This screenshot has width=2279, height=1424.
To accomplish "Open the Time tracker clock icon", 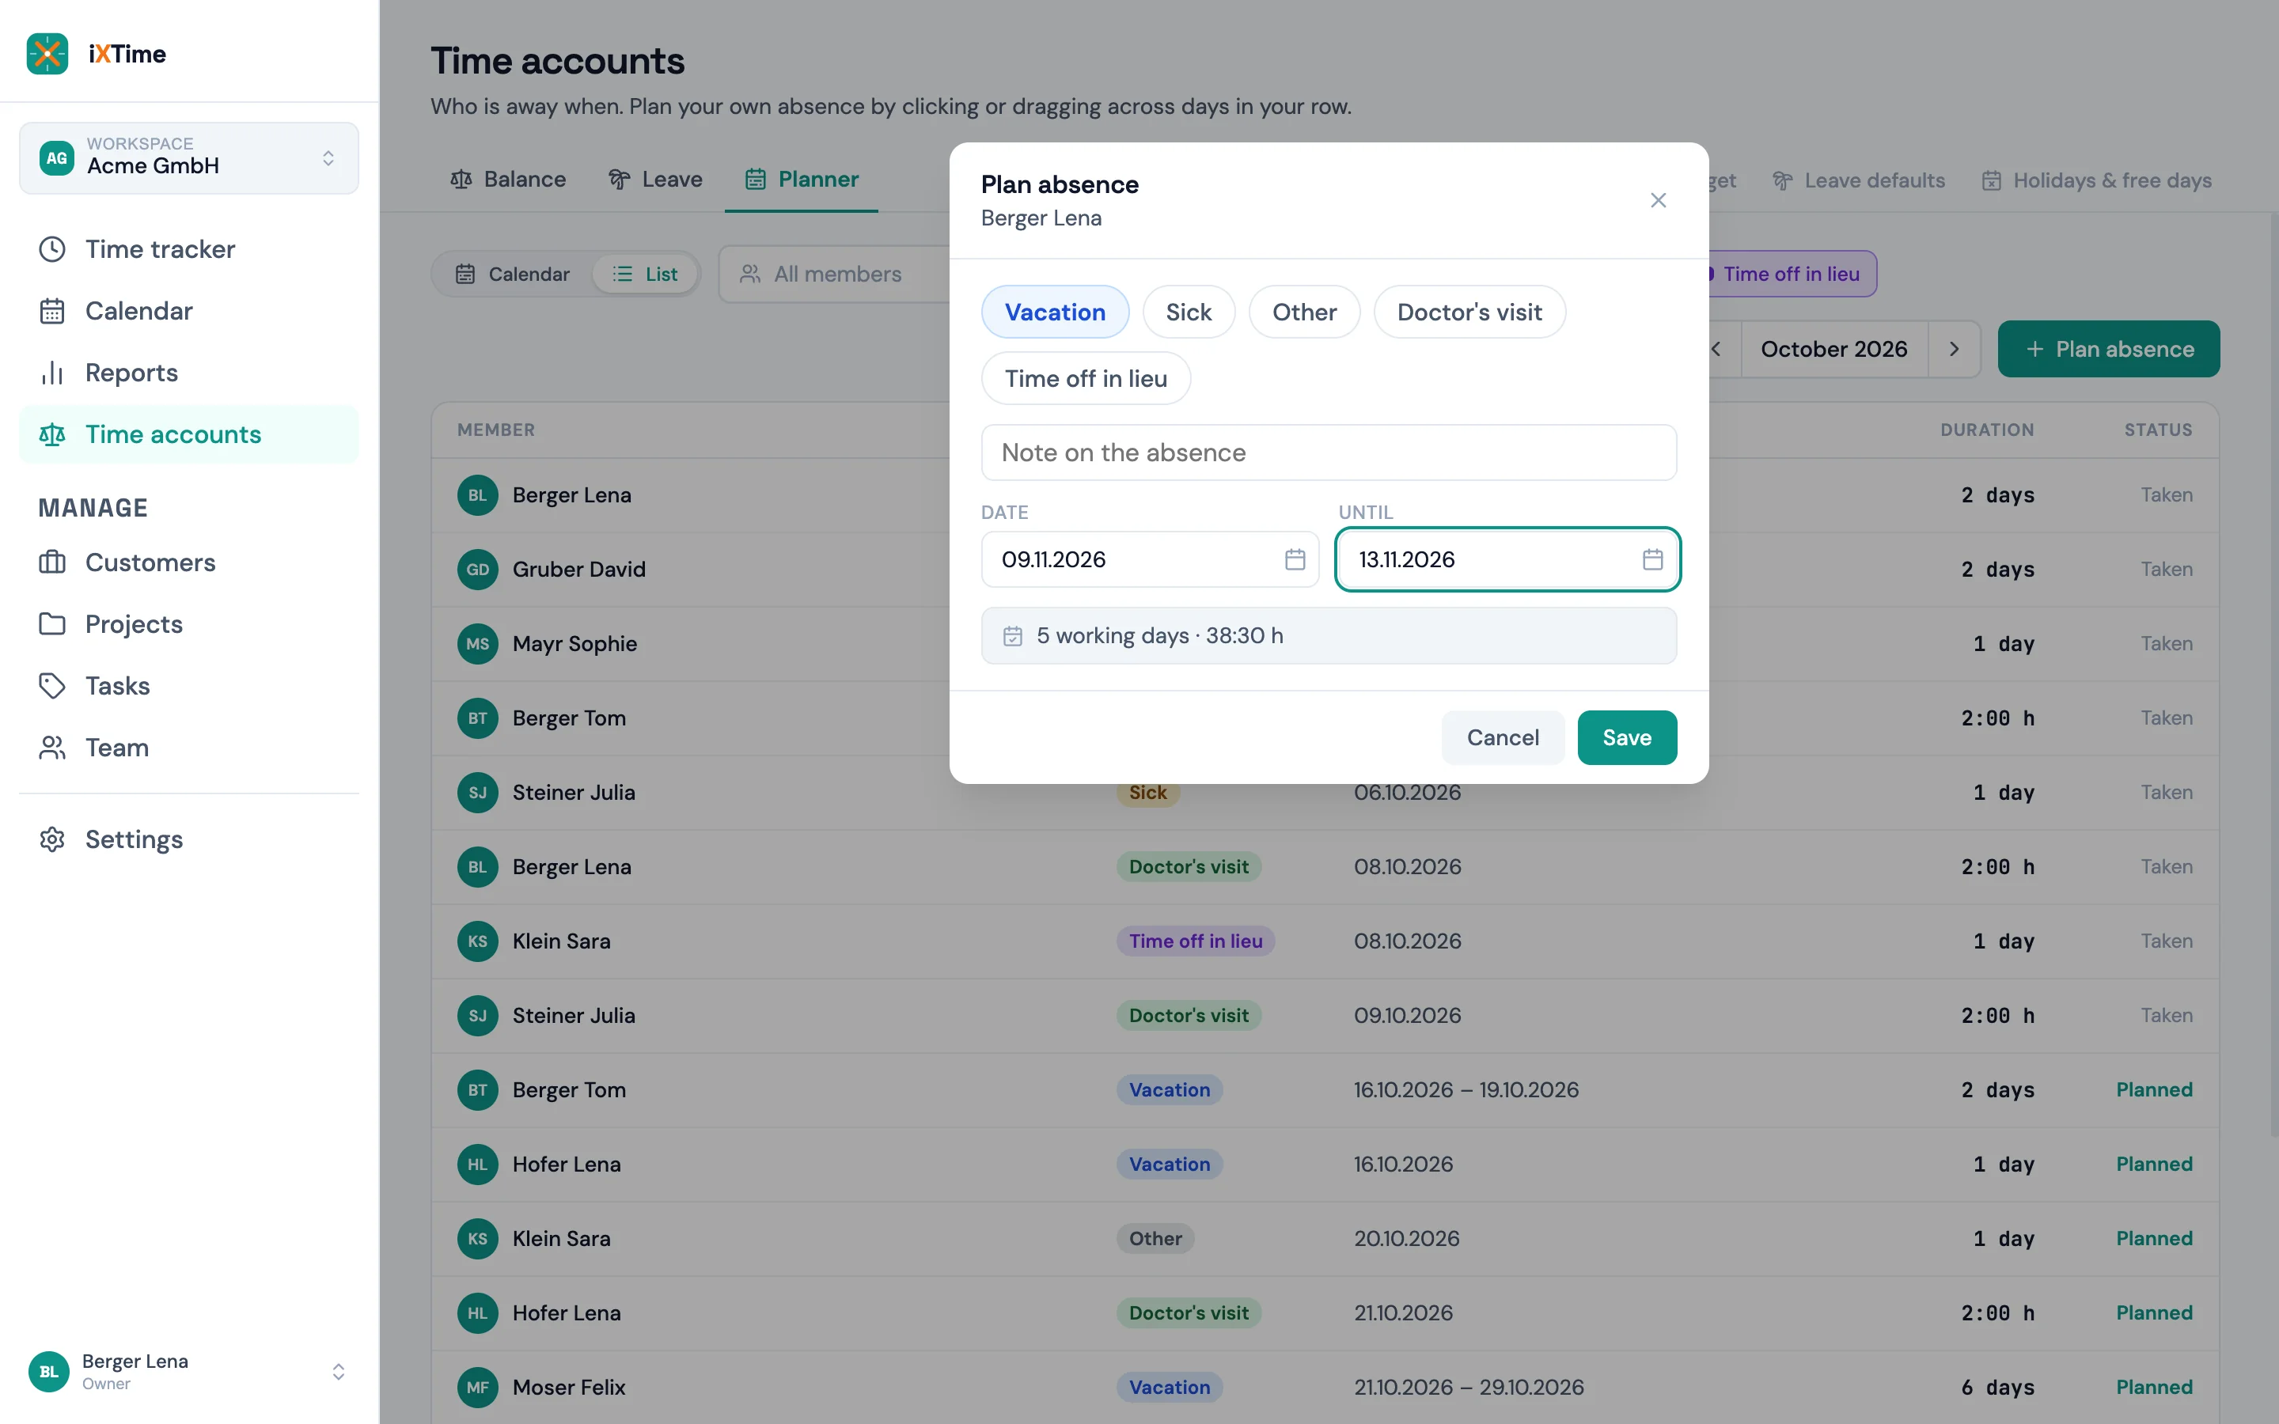I will coord(51,248).
